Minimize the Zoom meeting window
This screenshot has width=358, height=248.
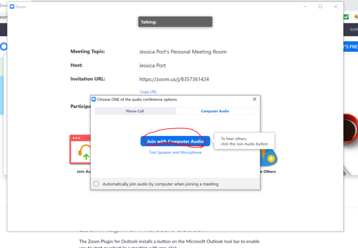pyautogui.click(x=305, y=7)
